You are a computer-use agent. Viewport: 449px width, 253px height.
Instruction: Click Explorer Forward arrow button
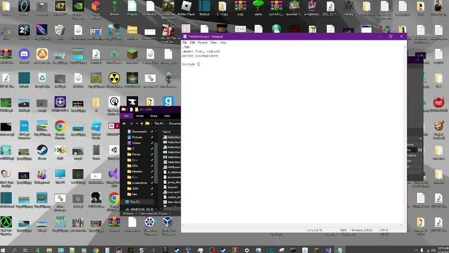131,124
